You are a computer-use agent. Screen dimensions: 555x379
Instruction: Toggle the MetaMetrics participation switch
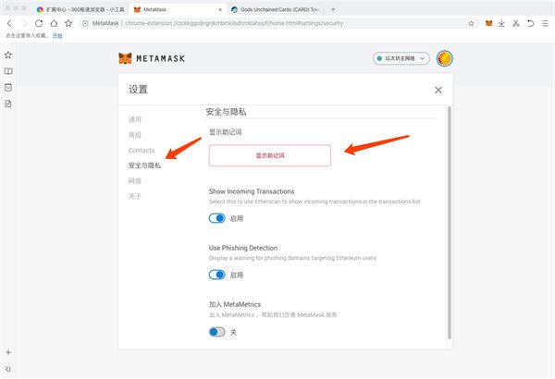(x=217, y=332)
